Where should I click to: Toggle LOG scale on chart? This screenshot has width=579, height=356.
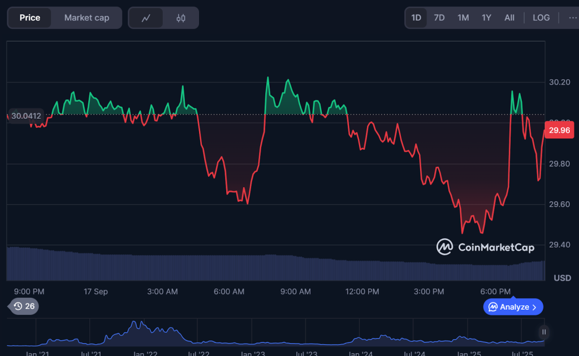tap(541, 18)
